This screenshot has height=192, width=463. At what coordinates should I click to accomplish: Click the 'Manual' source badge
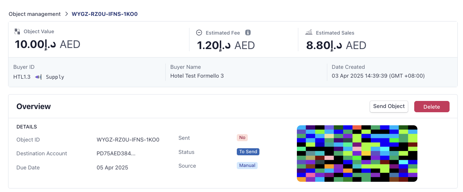point(247,166)
